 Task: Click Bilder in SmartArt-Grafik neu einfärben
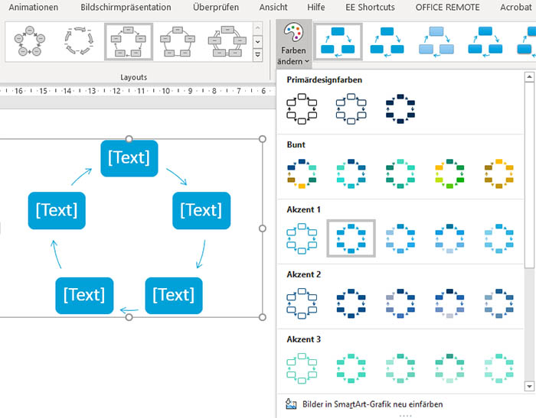(x=364, y=404)
